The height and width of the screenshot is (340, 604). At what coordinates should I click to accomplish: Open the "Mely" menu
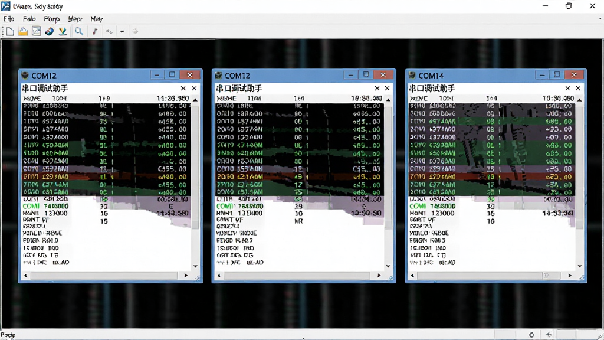(x=96, y=19)
